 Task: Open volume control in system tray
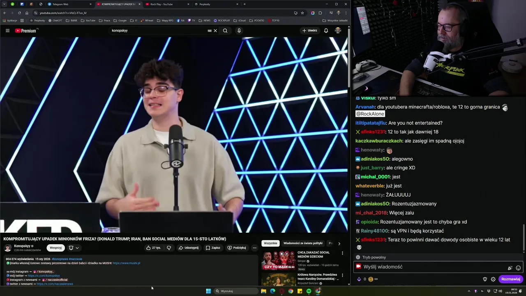click(500, 291)
